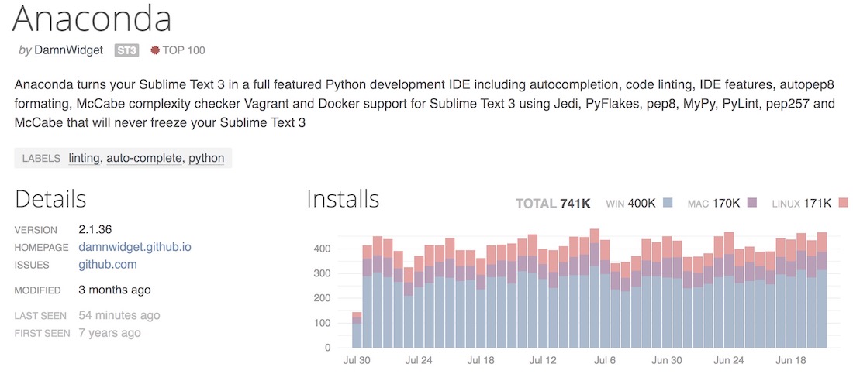Click the blue WIN legend swatch
The width and height of the screenshot is (853, 374).
pos(668,204)
